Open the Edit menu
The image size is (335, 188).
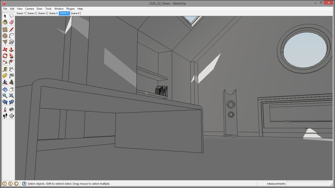pos(12,9)
